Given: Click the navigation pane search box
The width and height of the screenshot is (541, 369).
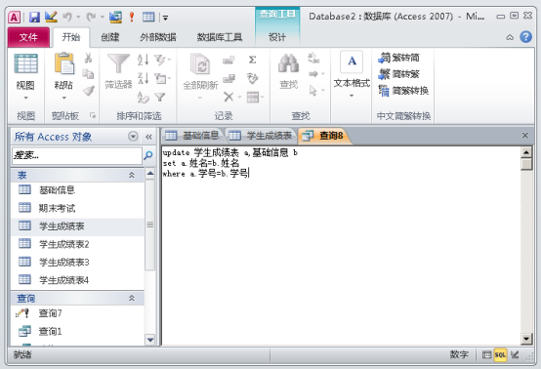Looking at the screenshot, I should pyautogui.click(x=77, y=156).
